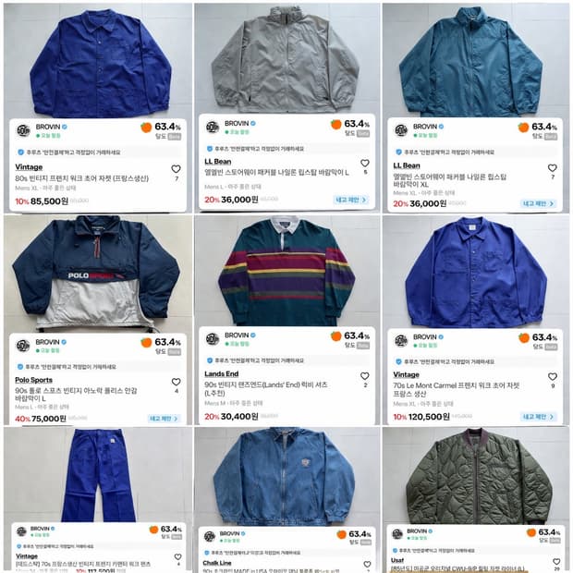Open the Lands End brand link

coord(221,374)
